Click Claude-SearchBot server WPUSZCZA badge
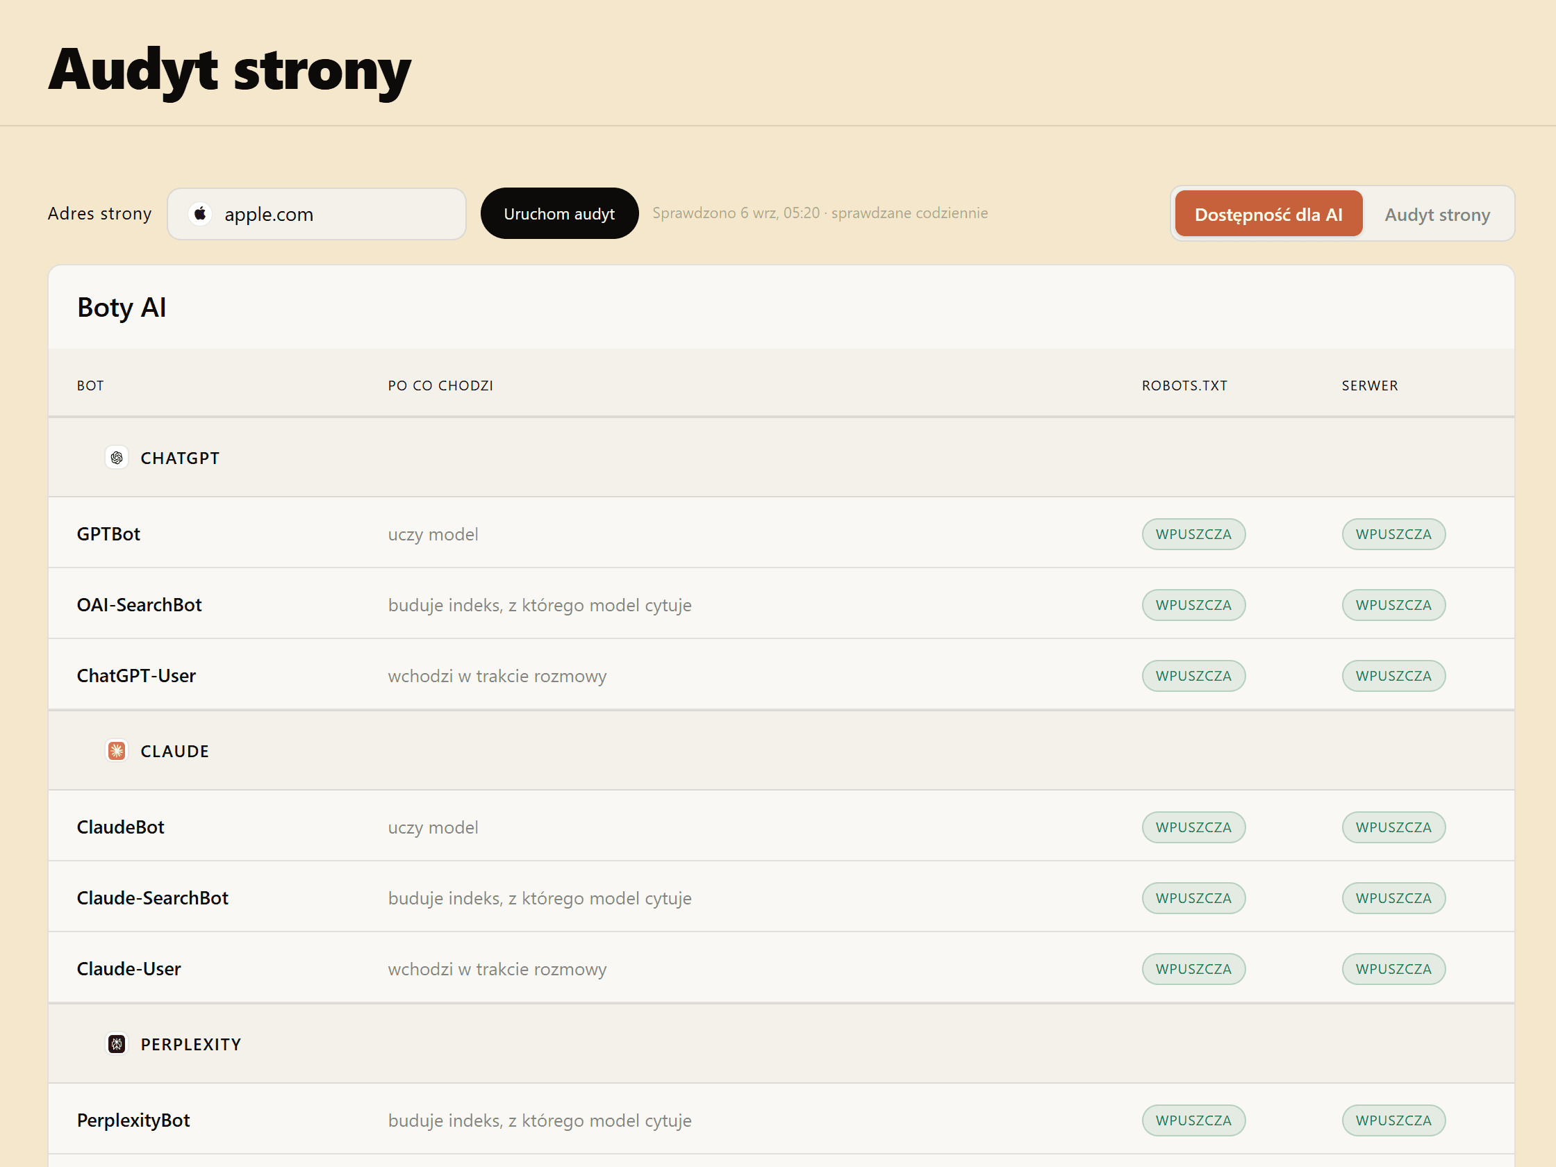The width and height of the screenshot is (1556, 1167). point(1393,898)
